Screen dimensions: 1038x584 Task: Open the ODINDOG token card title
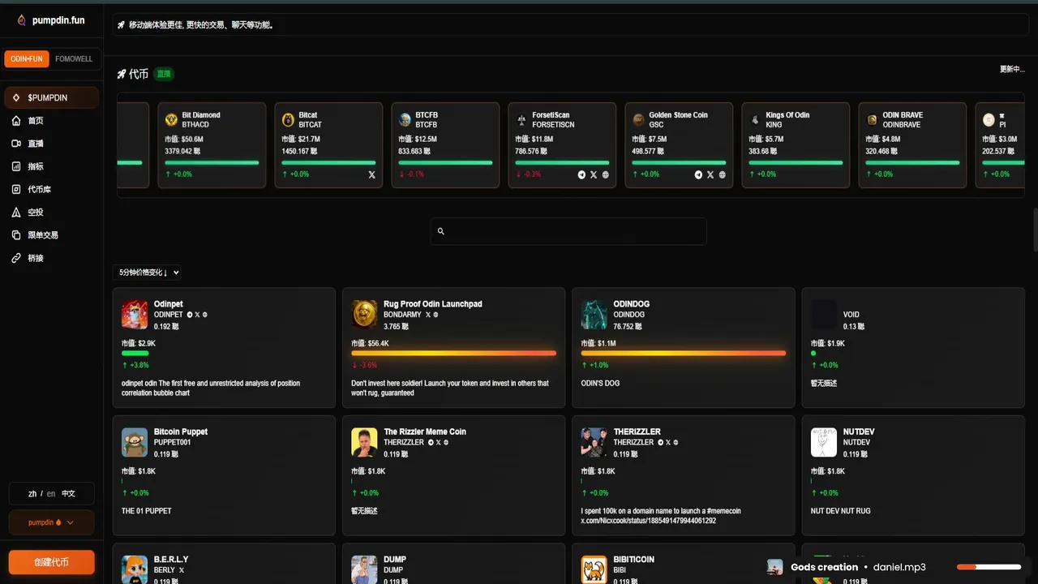click(x=632, y=304)
